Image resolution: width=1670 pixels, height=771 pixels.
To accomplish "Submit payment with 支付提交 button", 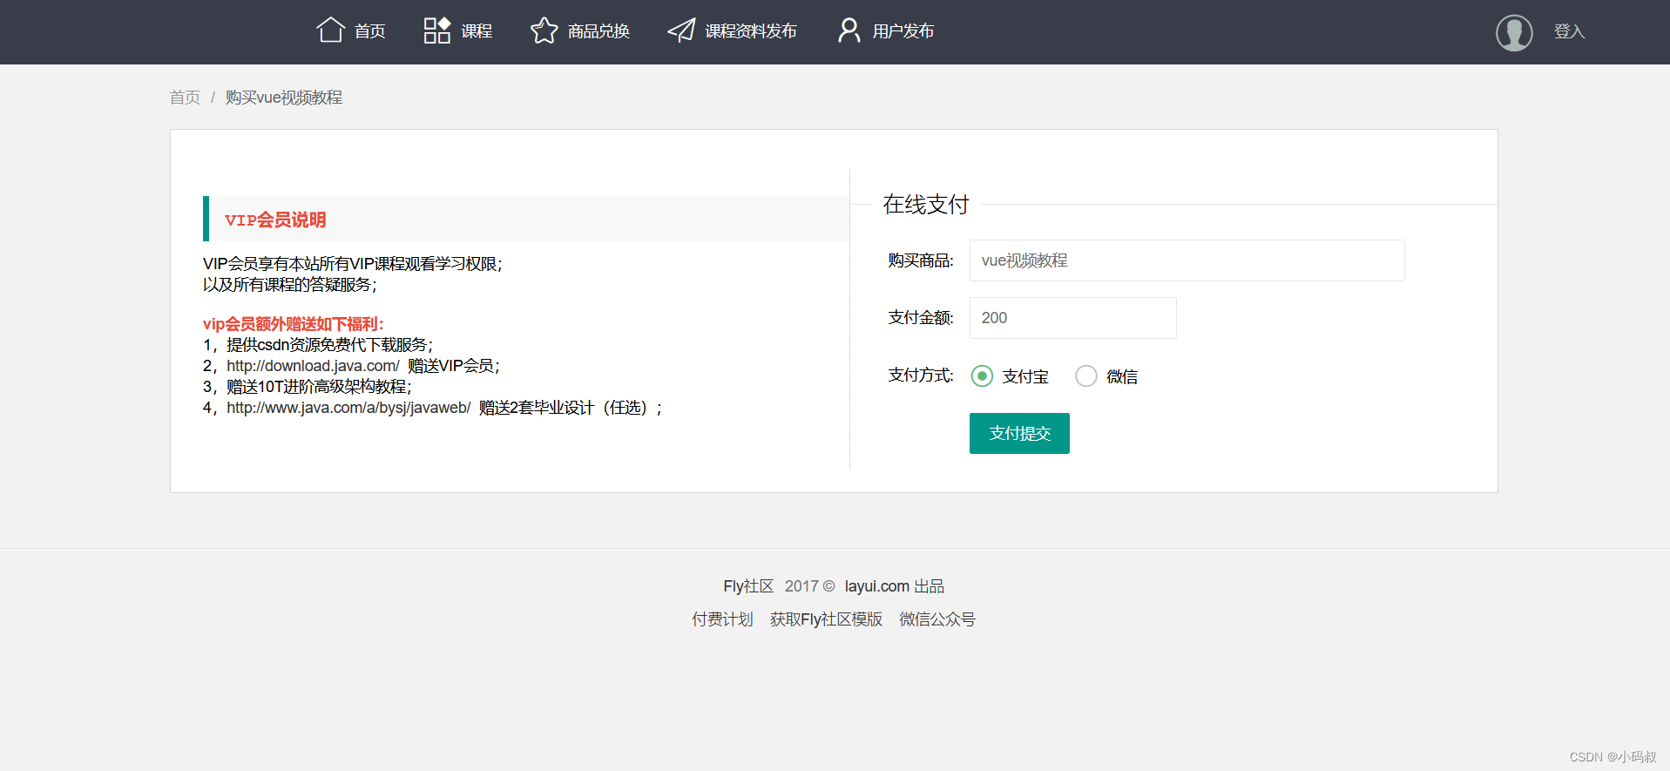I will point(1019,433).
